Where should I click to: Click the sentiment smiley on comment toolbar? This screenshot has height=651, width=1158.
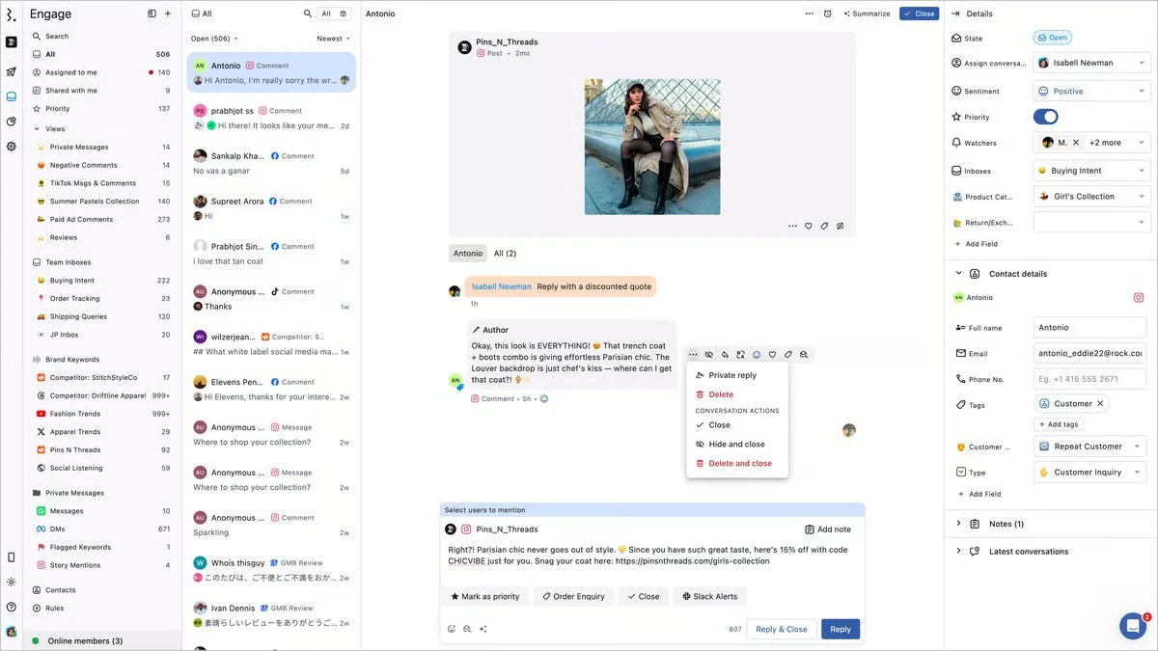coord(757,355)
